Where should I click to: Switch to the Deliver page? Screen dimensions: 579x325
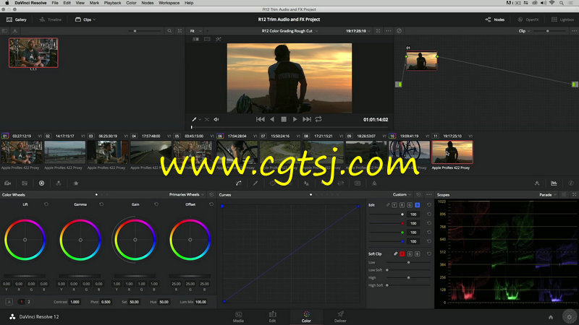(340, 317)
